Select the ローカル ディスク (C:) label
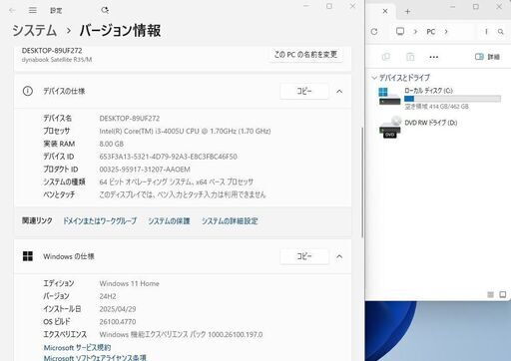 click(x=428, y=91)
